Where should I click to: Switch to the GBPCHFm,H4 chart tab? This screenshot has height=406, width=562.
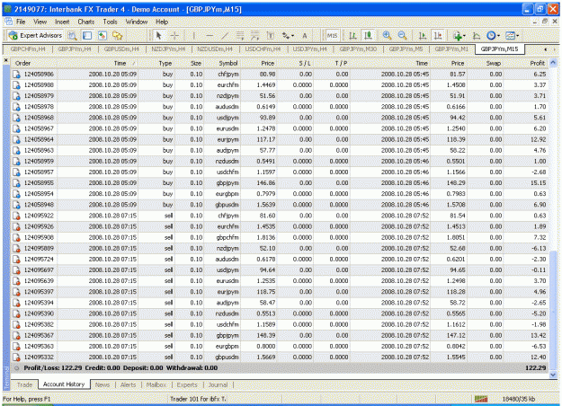coord(27,49)
